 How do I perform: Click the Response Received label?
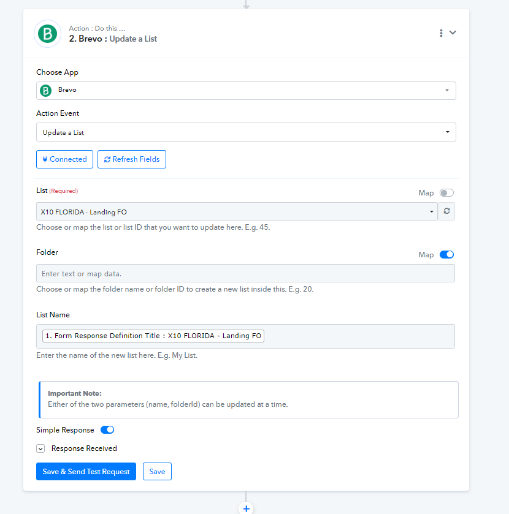84,448
